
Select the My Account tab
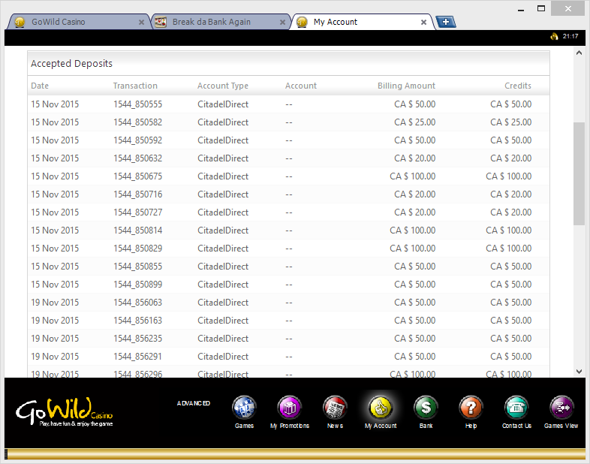[x=362, y=22]
